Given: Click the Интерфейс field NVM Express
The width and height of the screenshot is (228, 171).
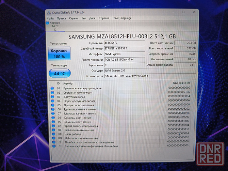Looking at the screenshot, I should click(125, 54).
